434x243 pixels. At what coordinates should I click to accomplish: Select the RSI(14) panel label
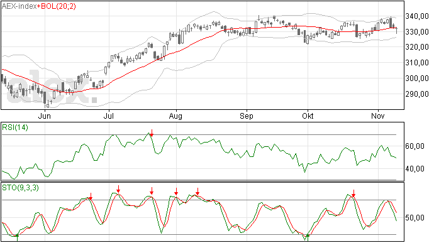pos(15,127)
